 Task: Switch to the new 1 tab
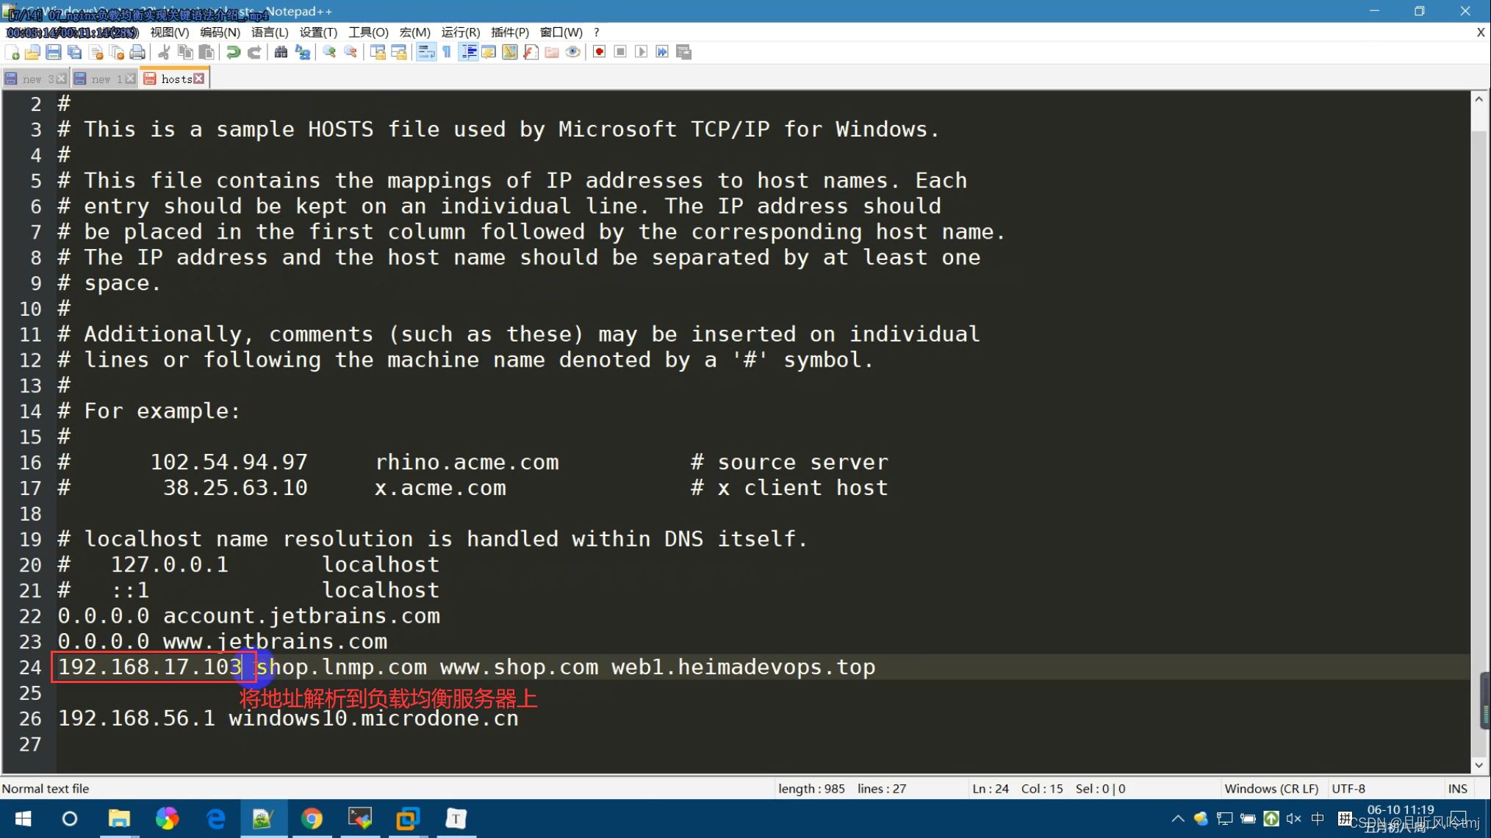coord(101,79)
